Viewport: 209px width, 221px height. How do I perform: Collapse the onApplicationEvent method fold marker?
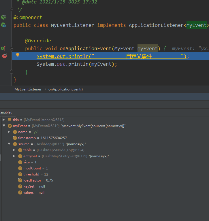coord(12,49)
